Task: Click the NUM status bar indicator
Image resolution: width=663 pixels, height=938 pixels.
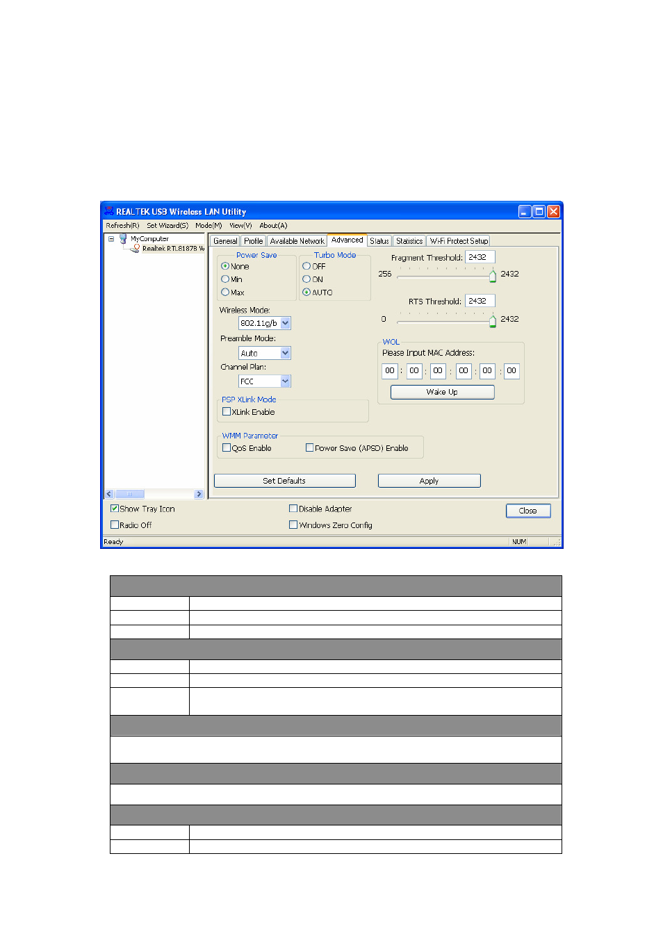Action: pos(519,542)
